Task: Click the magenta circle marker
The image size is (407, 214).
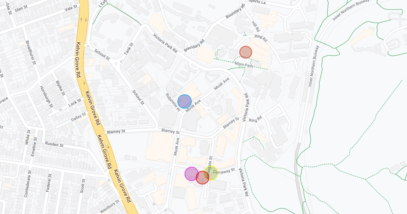Action: pyautogui.click(x=191, y=174)
